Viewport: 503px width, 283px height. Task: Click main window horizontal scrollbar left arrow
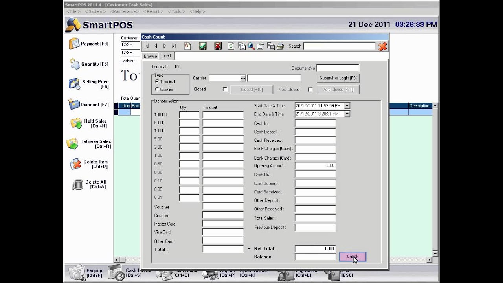pyautogui.click(x=116, y=260)
